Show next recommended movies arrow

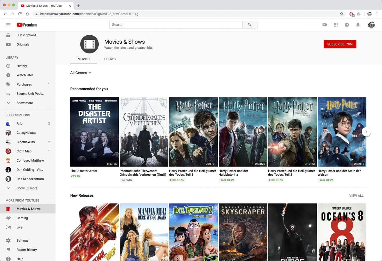tap(366, 132)
